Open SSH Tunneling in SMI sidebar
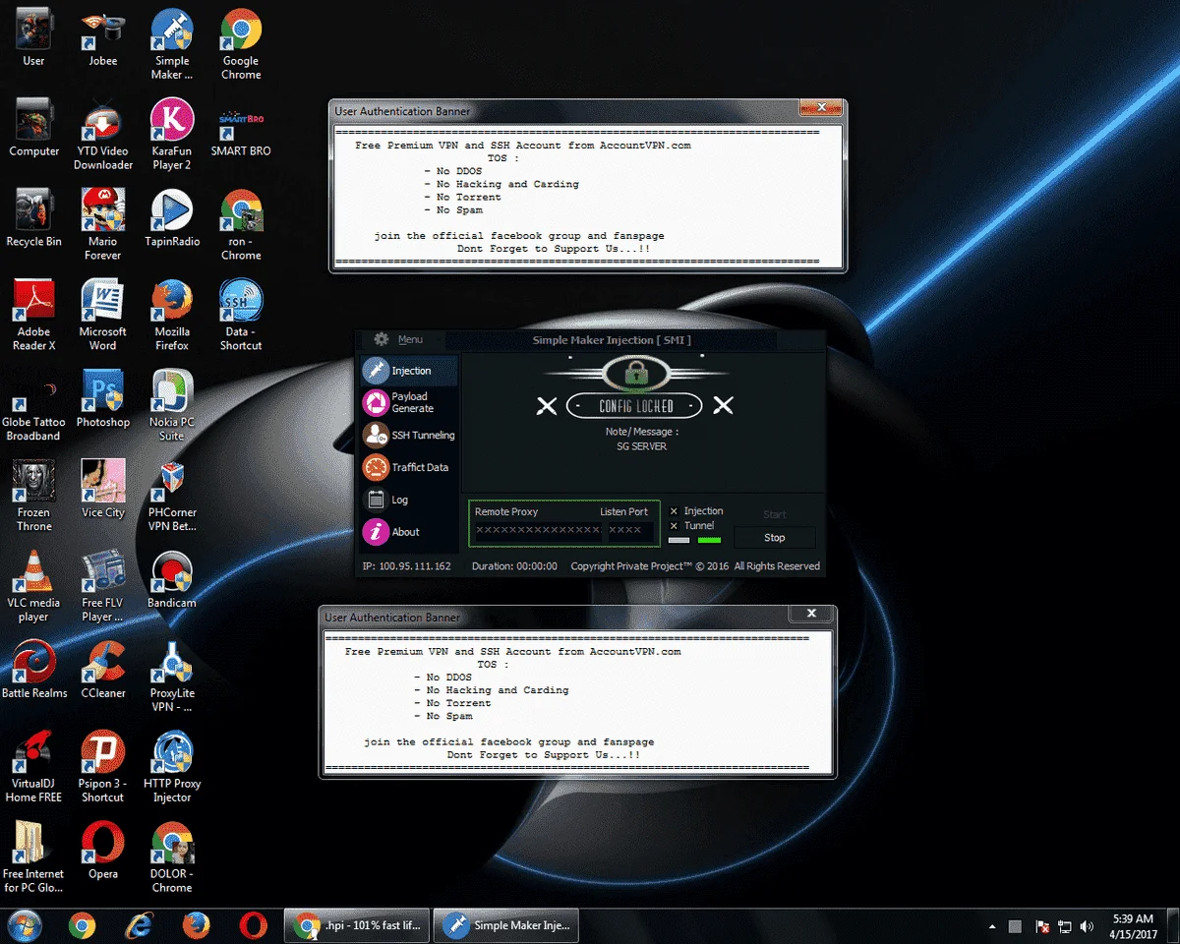 tap(408, 436)
